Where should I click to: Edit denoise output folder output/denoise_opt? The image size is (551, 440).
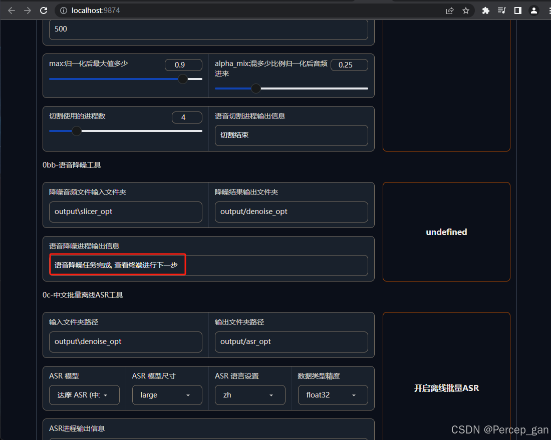[x=292, y=211]
